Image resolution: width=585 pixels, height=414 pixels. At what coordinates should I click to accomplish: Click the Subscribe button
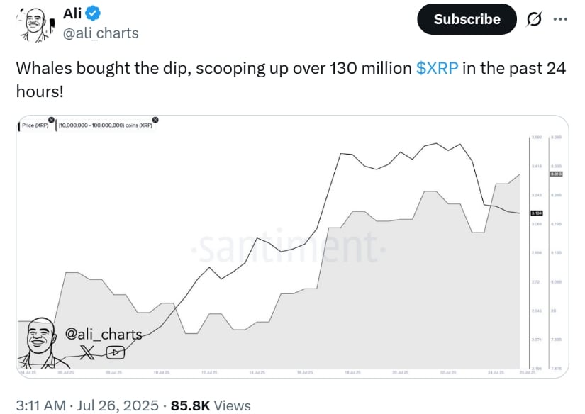click(x=467, y=19)
